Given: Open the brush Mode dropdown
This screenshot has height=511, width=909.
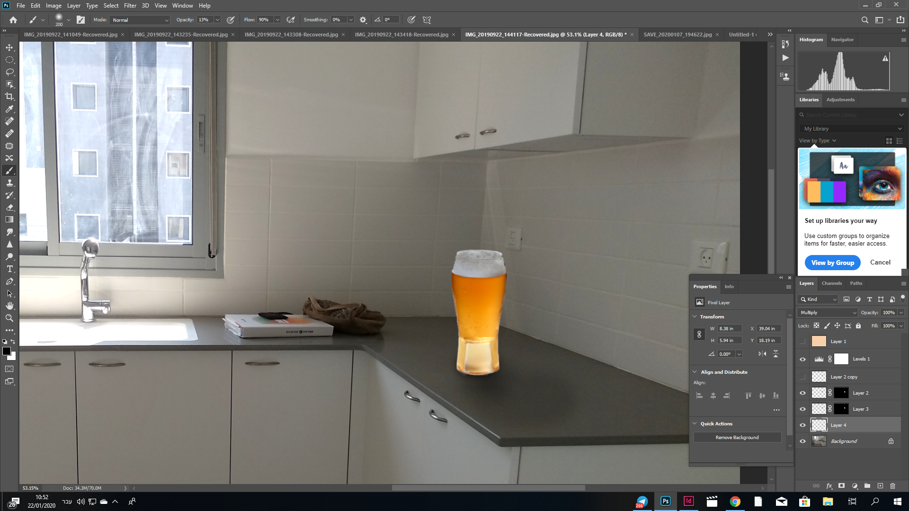Looking at the screenshot, I should point(140,20).
